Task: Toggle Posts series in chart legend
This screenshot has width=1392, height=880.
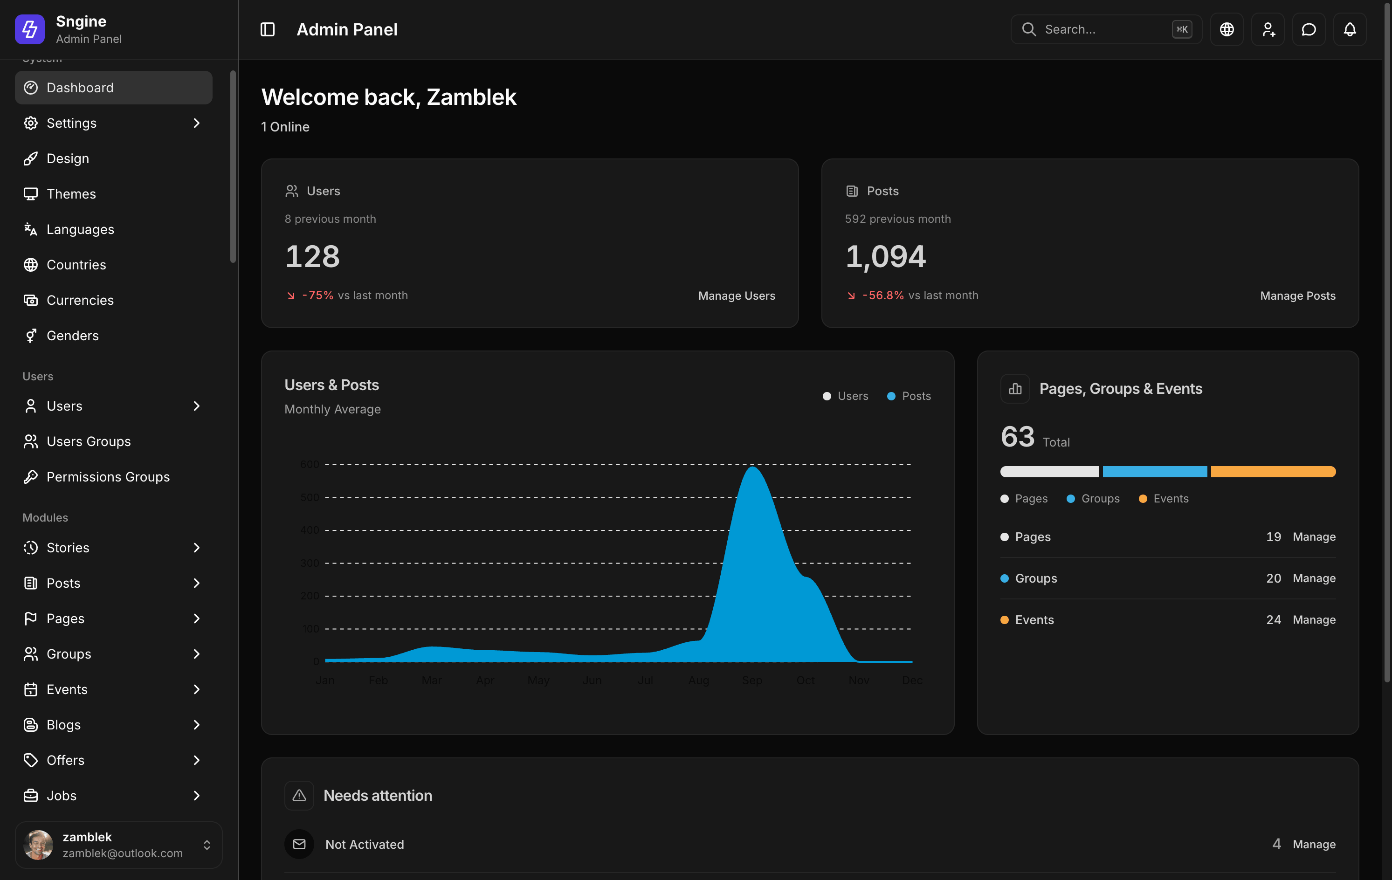Action: pos(909,396)
